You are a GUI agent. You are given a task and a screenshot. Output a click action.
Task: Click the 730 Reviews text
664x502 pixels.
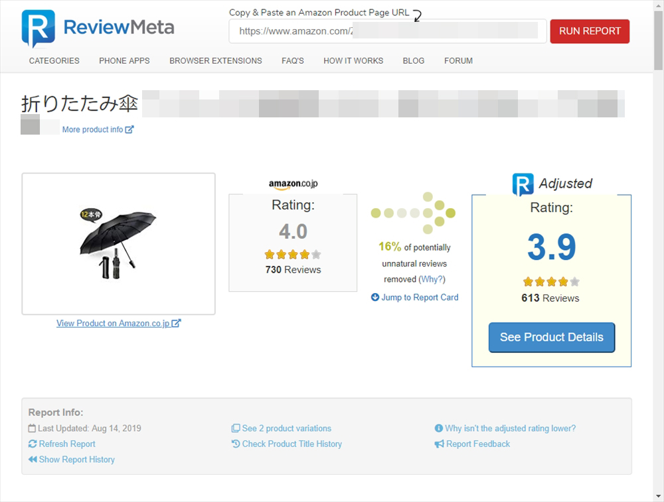point(293,270)
